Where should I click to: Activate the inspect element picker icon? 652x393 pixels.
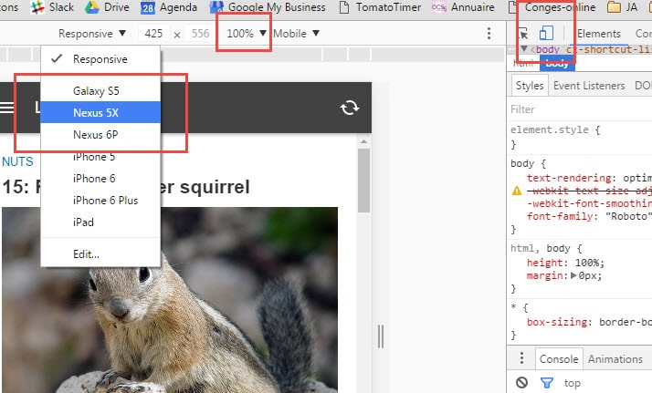pyautogui.click(x=523, y=34)
